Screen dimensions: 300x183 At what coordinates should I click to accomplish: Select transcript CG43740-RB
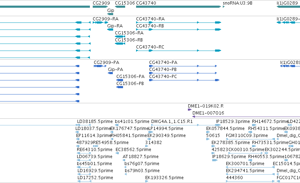[150, 26]
